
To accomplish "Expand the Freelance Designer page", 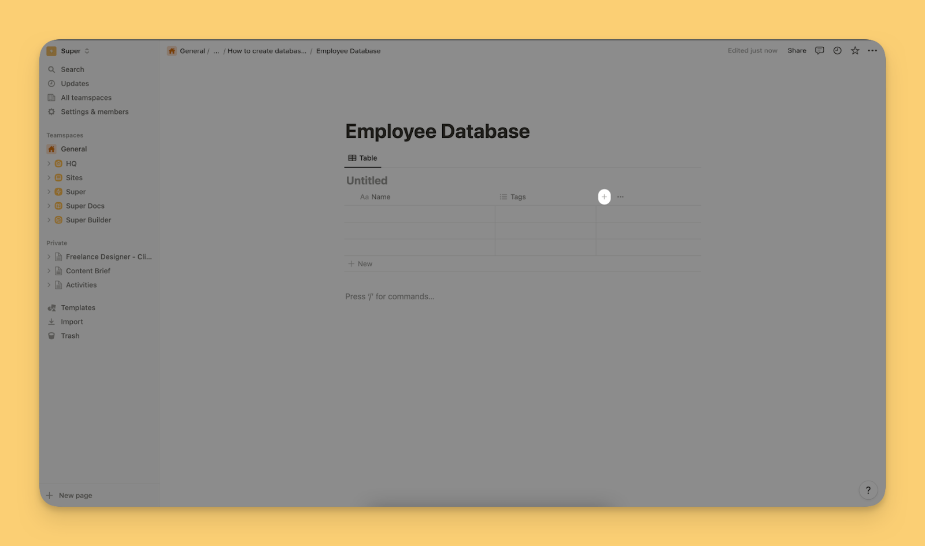I will (49, 257).
